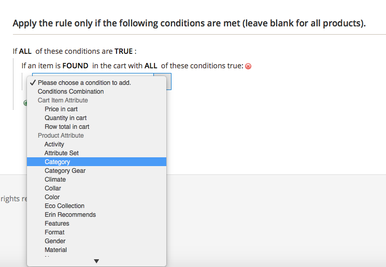Click ALL in the top-level condition line
Screen dimensions: 386x267
click(26, 51)
